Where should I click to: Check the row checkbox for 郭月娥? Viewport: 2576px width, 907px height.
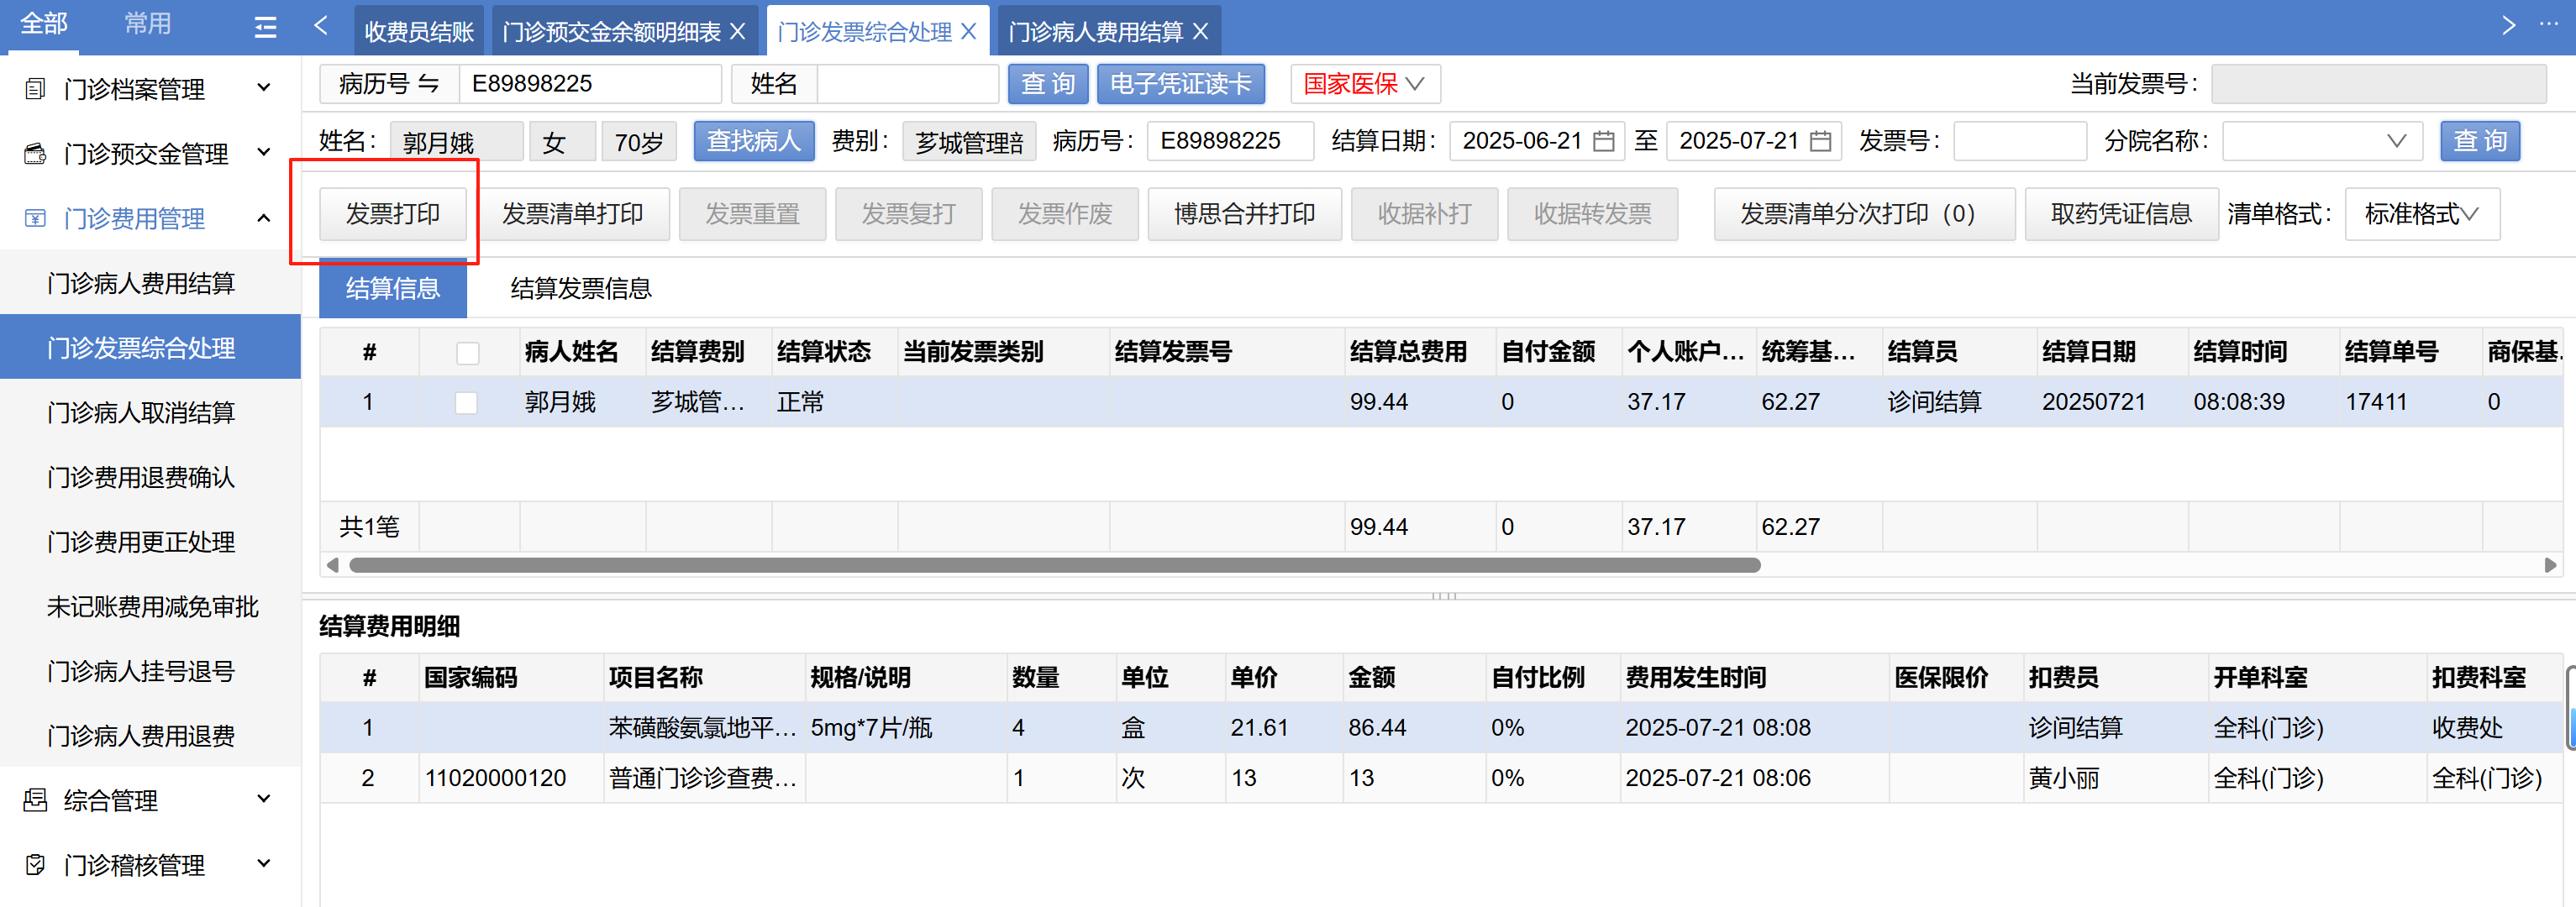click(x=466, y=402)
